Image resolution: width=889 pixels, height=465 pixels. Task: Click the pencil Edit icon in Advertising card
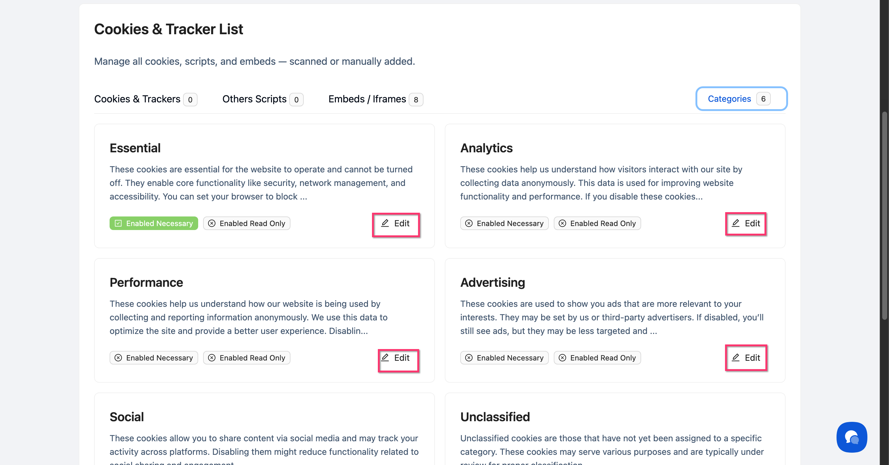(x=735, y=357)
